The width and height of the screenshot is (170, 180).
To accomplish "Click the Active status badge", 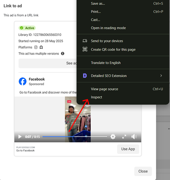I will [x=27, y=28].
